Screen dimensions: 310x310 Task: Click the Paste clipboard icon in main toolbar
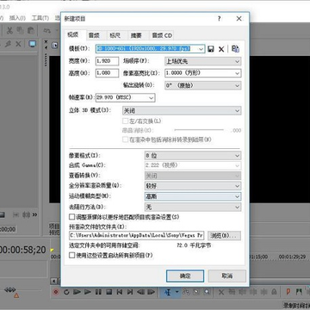pyautogui.click(x=30, y=30)
